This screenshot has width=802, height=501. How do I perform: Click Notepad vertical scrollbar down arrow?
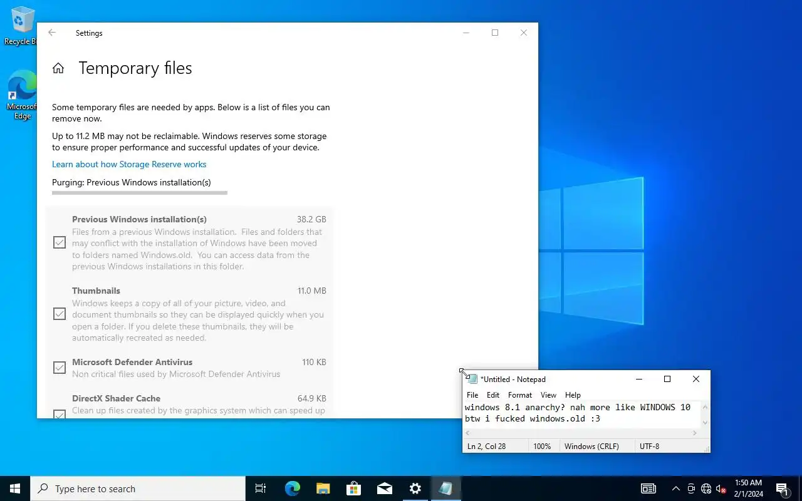[706, 423]
